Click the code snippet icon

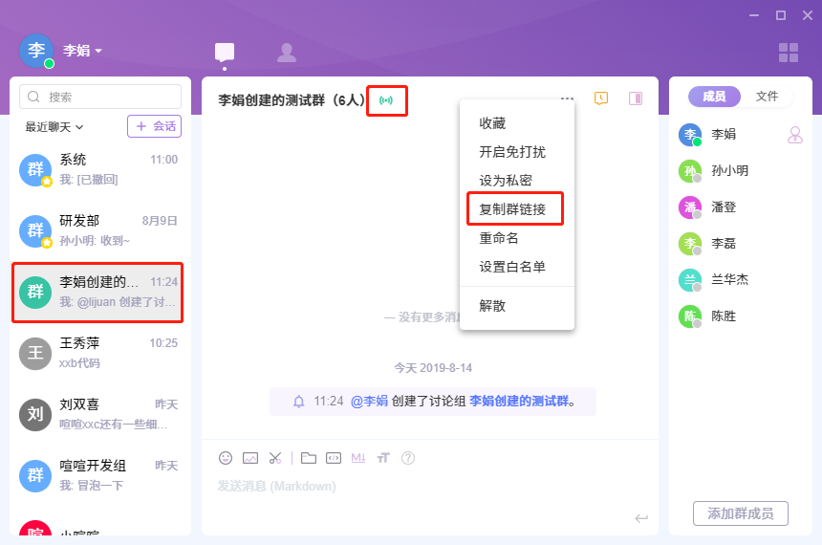coord(334,458)
